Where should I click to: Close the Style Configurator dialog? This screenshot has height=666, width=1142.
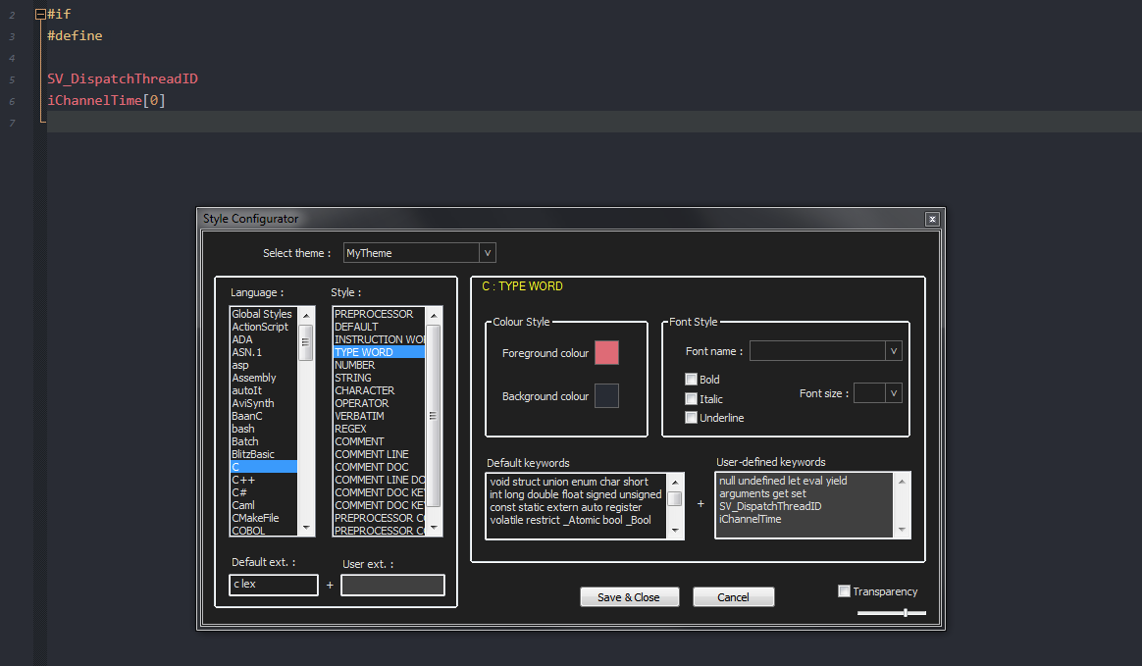[x=931, y=219]
